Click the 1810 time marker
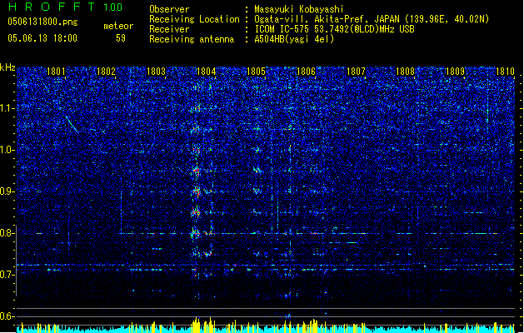Viewport: 524px width, 333px height. [505, 72]
